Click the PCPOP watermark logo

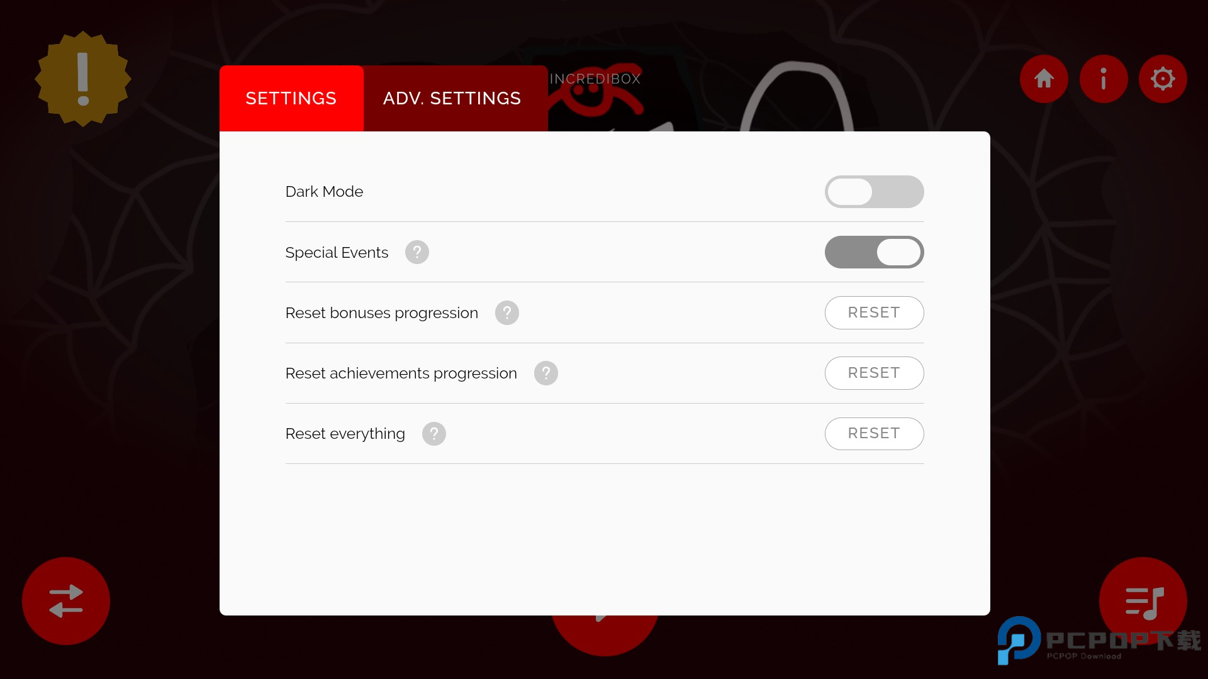click(1099, 641)
